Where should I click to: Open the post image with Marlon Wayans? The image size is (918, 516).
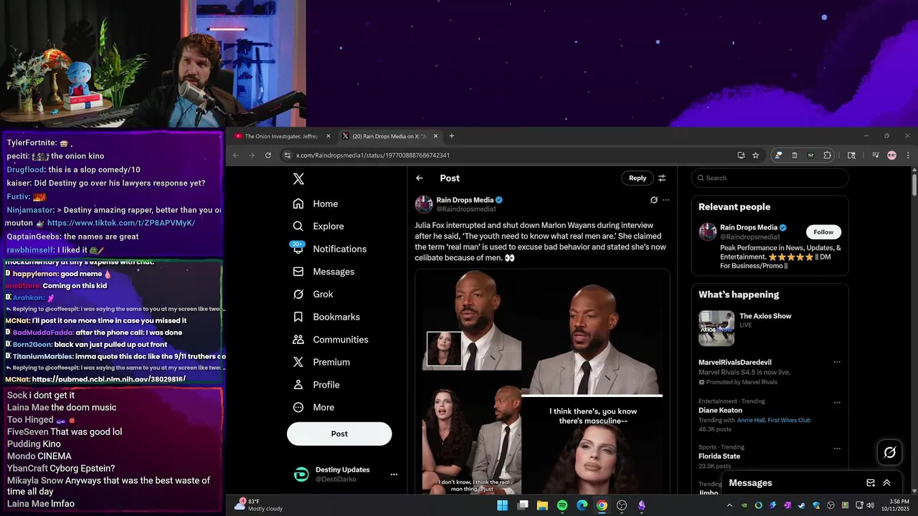tap(541, 381)
